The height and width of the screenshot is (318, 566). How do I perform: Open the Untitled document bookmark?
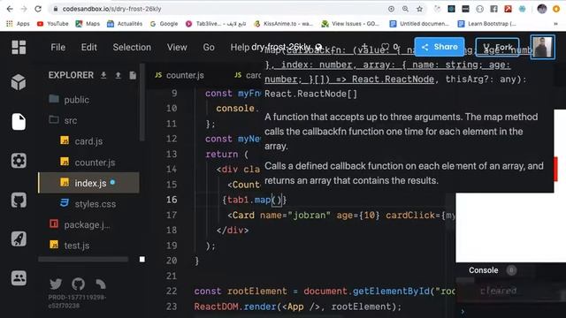419,24
